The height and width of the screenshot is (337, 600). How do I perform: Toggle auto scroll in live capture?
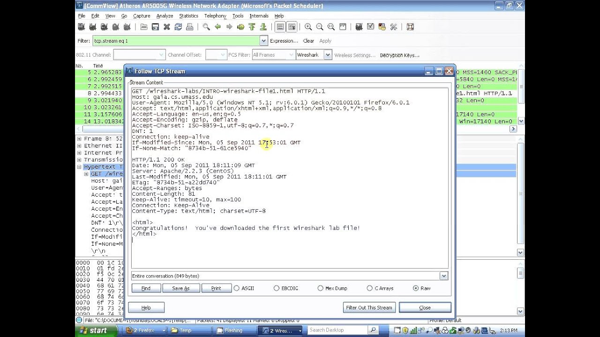292,27
